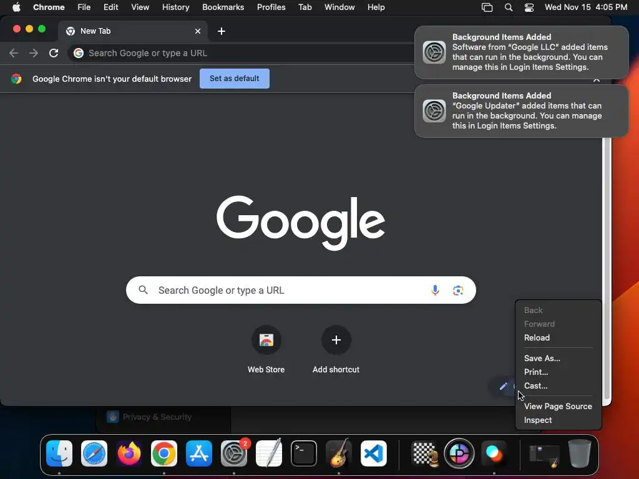Open Trash in the Dock
Screen dimensions: 639x479
tap(580, 453)
